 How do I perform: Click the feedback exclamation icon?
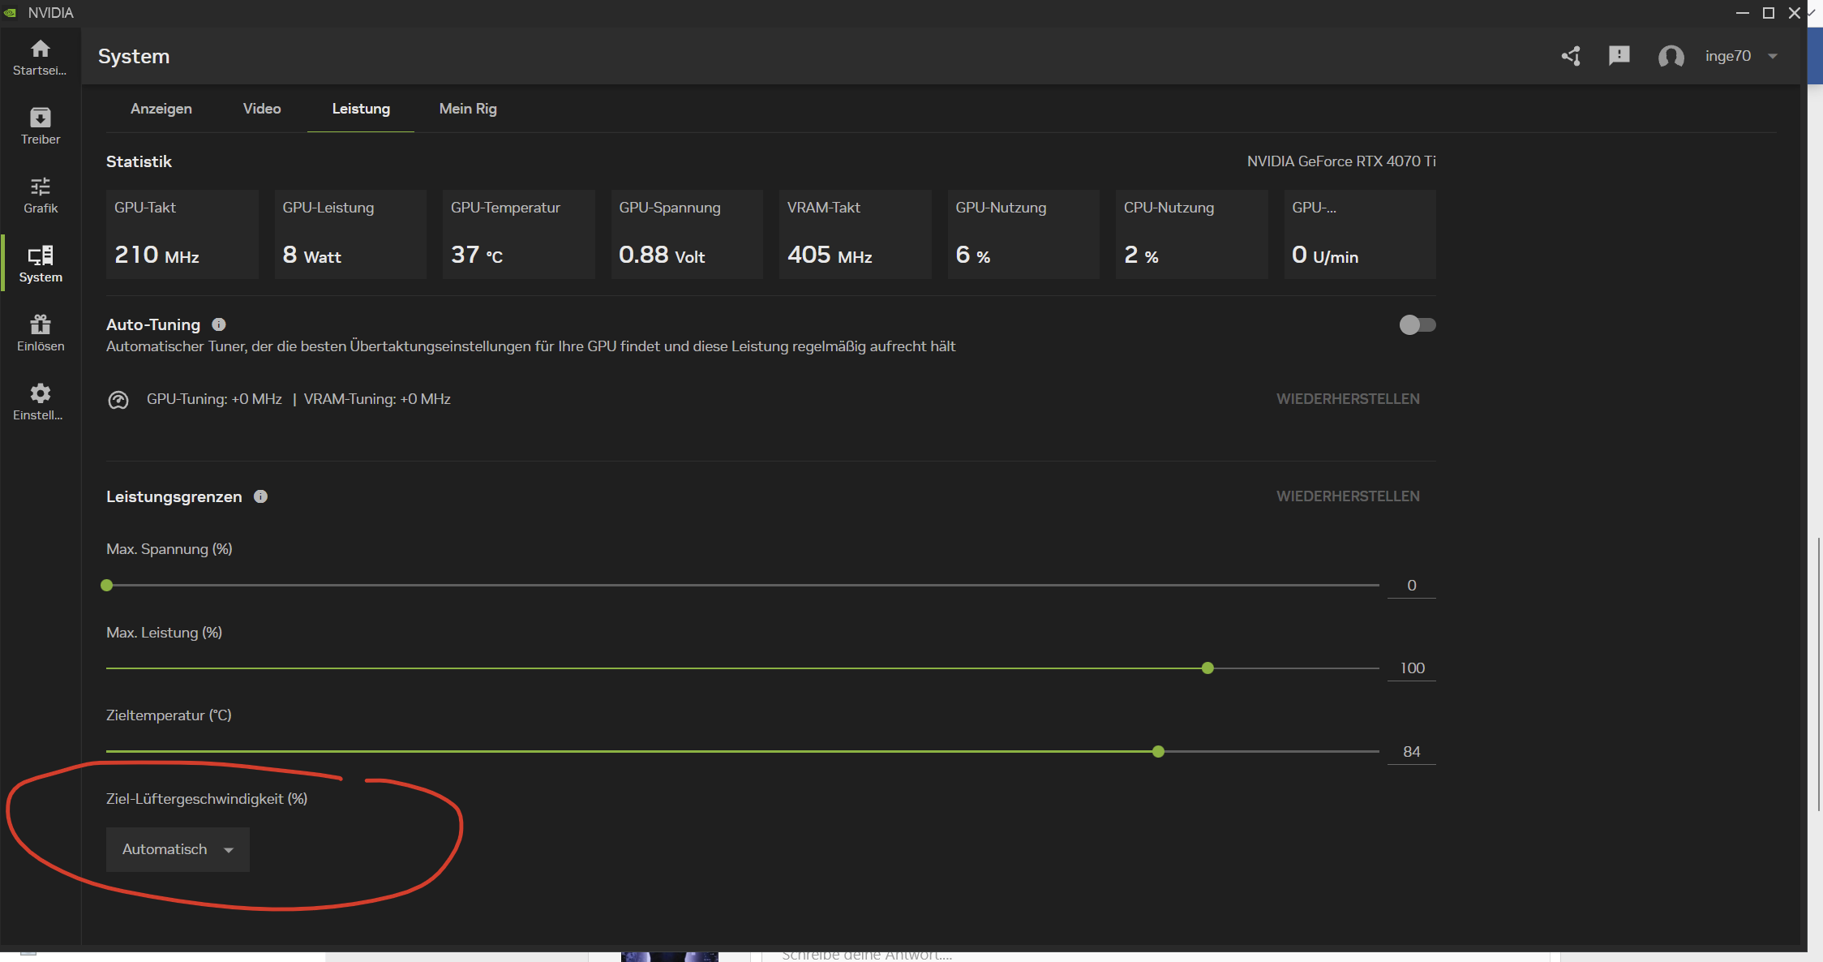pyautogui.click(x=1619, y=56)
